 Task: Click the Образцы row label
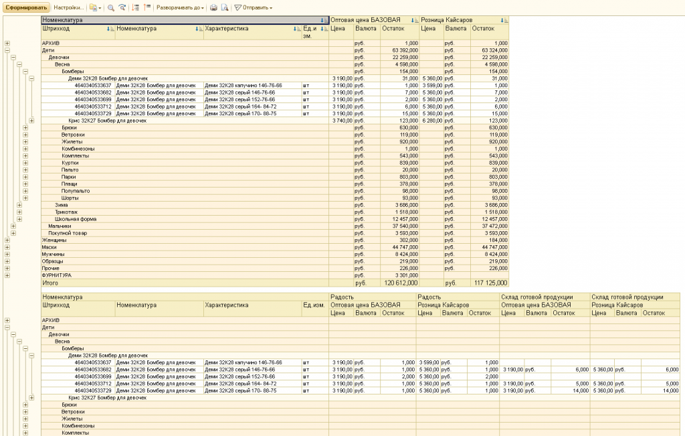pos(52,261)
